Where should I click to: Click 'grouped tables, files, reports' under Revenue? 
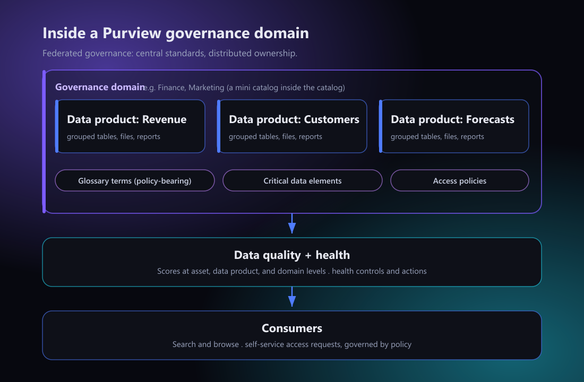click(x=114, y=137)
